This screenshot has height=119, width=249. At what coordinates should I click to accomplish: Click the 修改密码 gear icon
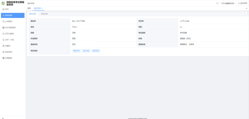click(x=3, y=52)
